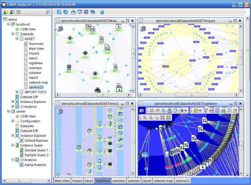Click the filter funnel icon in nightview
The image size is (251, 185).
pyautogui.click(x=205, y=111)
